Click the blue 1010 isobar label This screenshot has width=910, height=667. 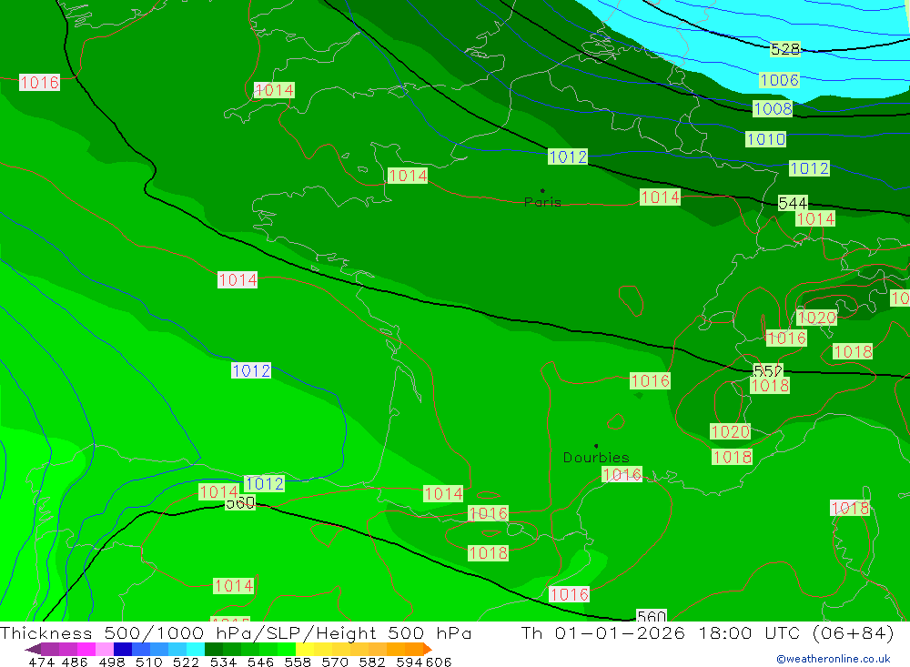[x=766, y=139]
